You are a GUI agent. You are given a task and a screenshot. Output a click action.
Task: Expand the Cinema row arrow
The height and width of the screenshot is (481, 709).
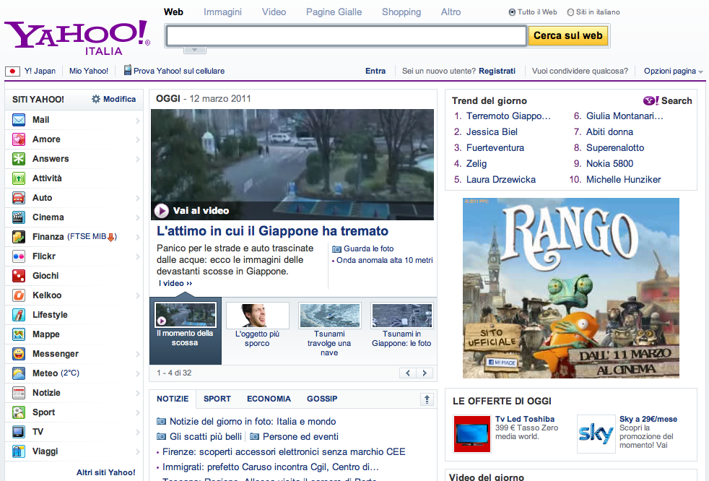[x=137, y=217]
